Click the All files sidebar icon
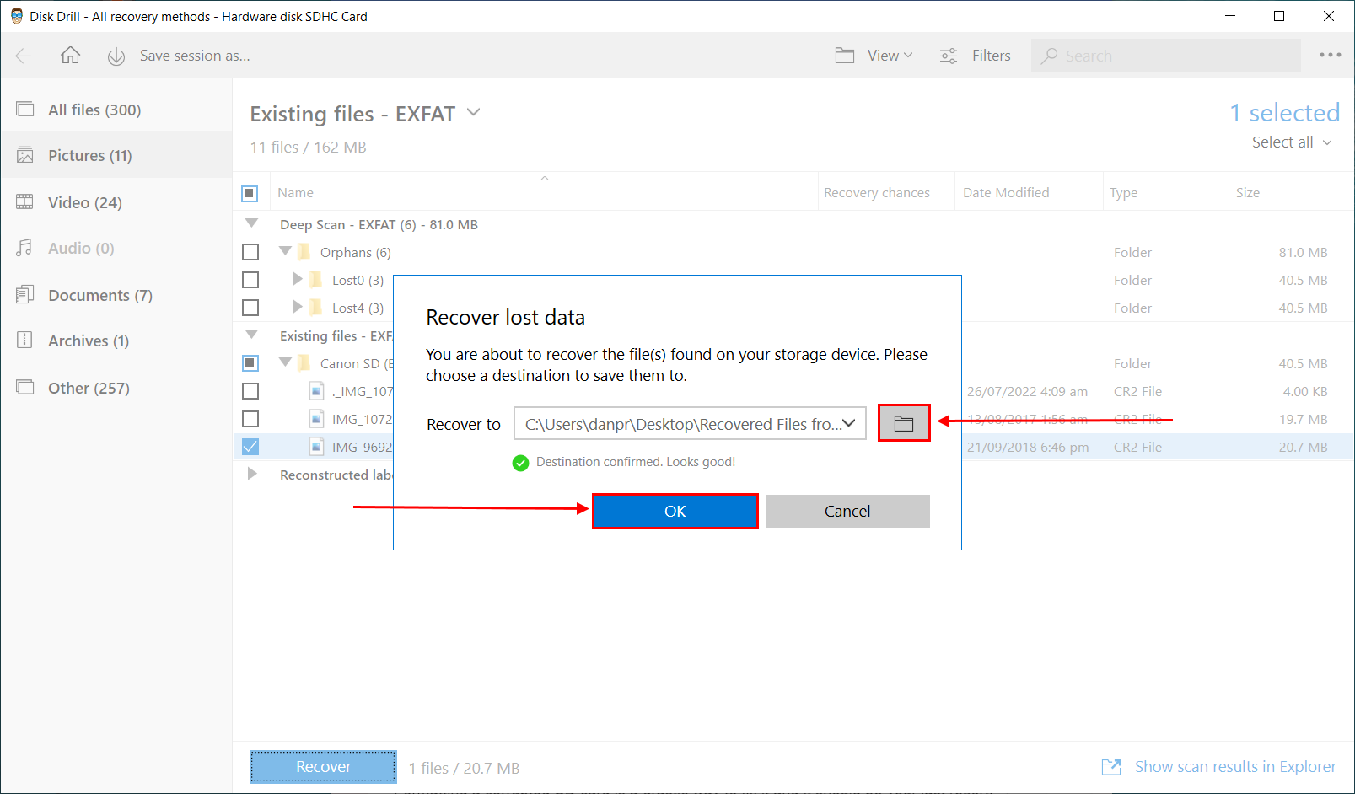 point(25,110)
